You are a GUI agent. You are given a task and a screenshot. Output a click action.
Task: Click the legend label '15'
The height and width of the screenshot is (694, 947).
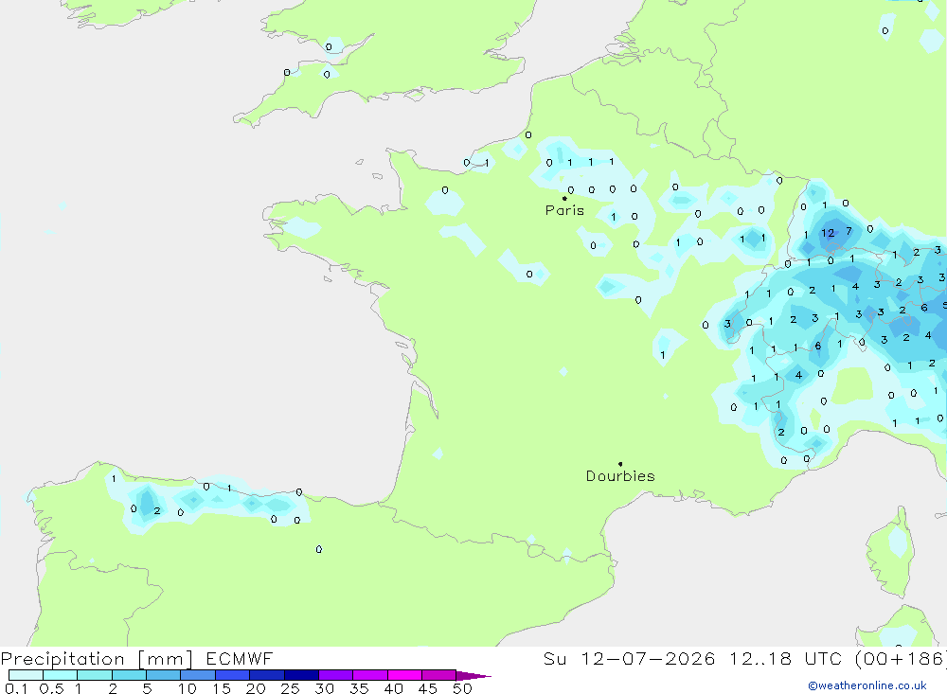222,688
